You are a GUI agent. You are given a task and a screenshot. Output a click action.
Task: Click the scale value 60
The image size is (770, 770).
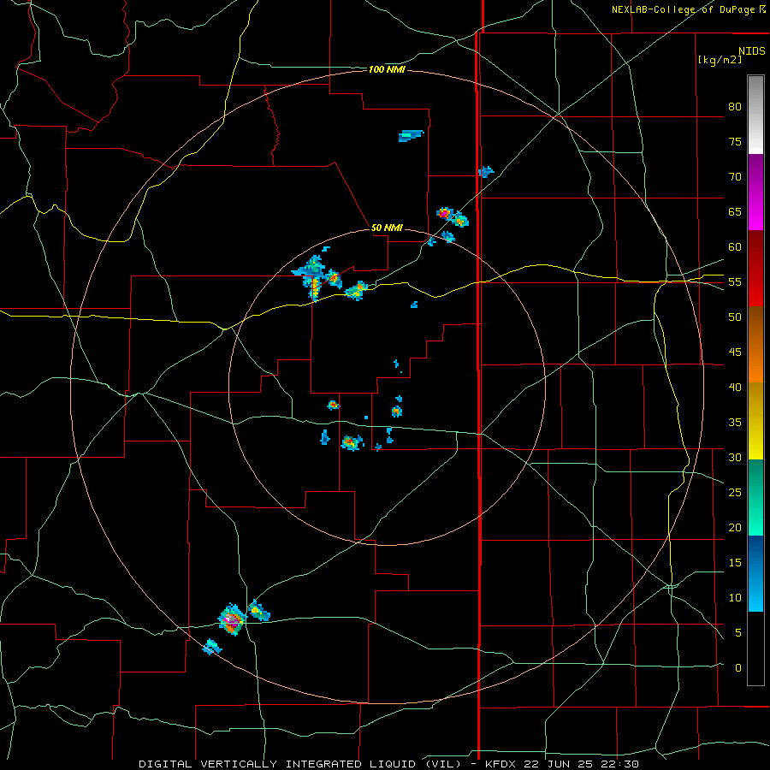click(735, 247)
